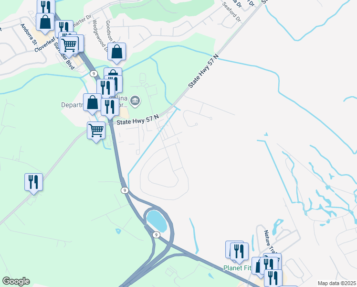The width and height of the screenshot is (357, 287).
Task: Click the Google logo
Action: tap(16, 281)
